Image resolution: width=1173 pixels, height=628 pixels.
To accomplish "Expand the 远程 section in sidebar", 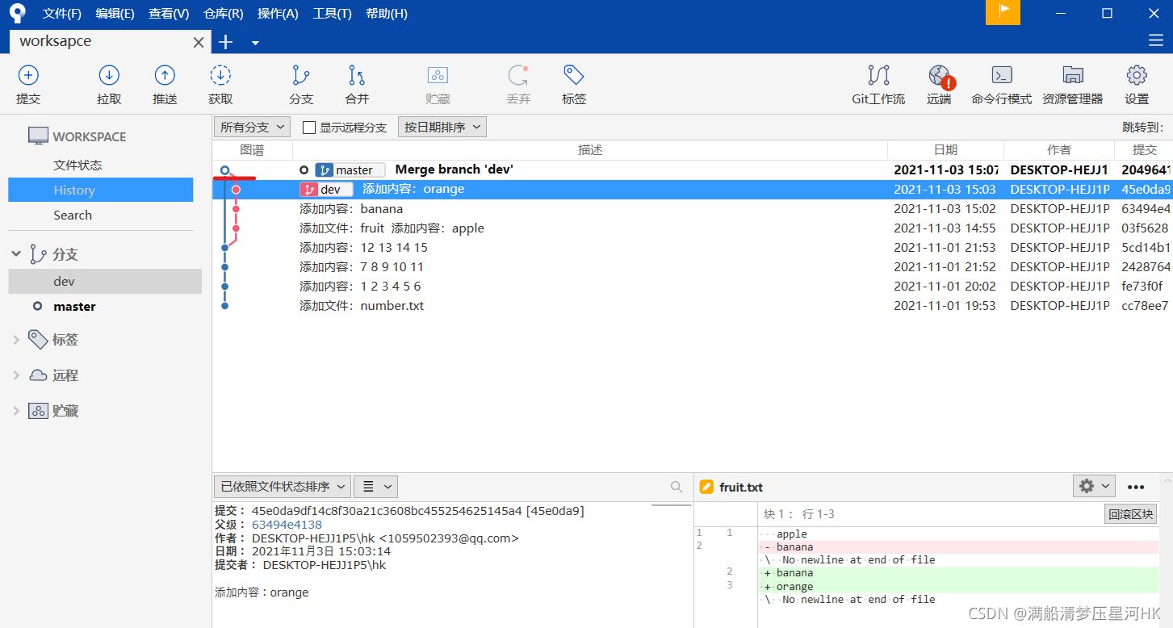I will pyautogui.click(x=15, y=375).
